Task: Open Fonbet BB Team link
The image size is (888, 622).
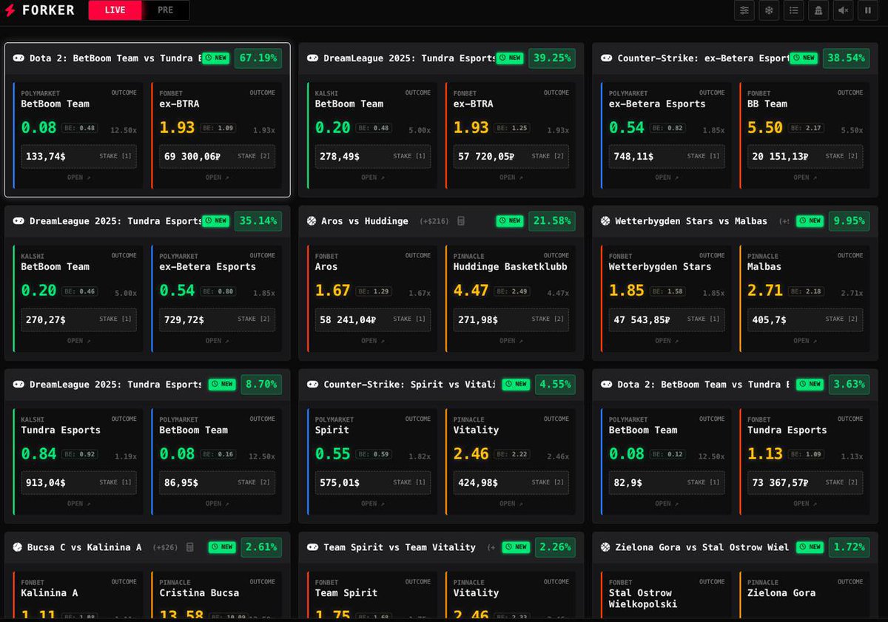Action: 804,178
